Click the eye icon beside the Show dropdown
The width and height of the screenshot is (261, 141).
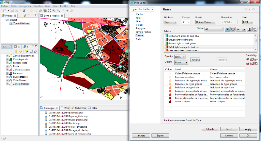227,29
